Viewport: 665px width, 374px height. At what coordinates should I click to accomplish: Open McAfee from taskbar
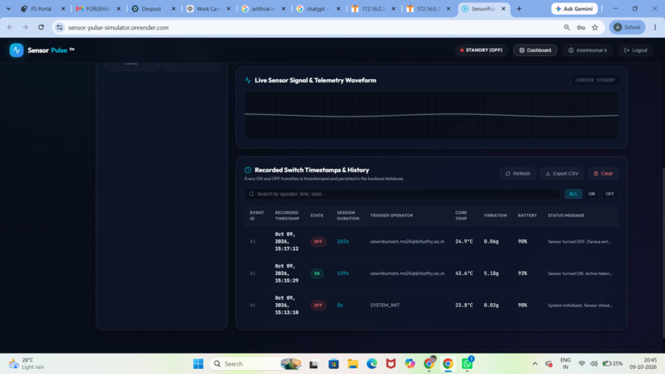[x=390, y=364]
